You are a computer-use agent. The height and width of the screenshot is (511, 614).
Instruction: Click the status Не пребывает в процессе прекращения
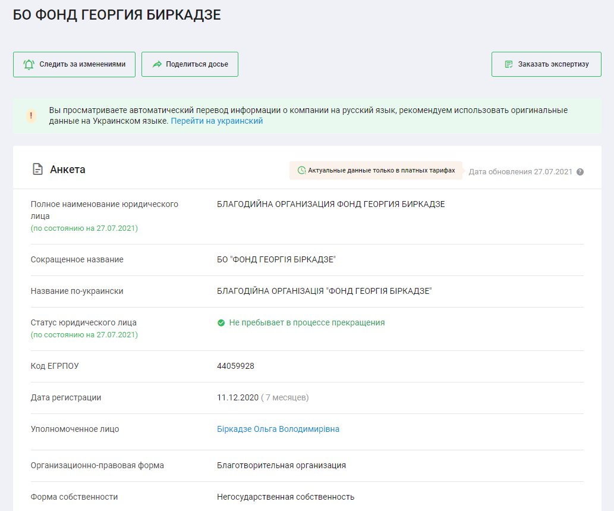tap(307, 322)
